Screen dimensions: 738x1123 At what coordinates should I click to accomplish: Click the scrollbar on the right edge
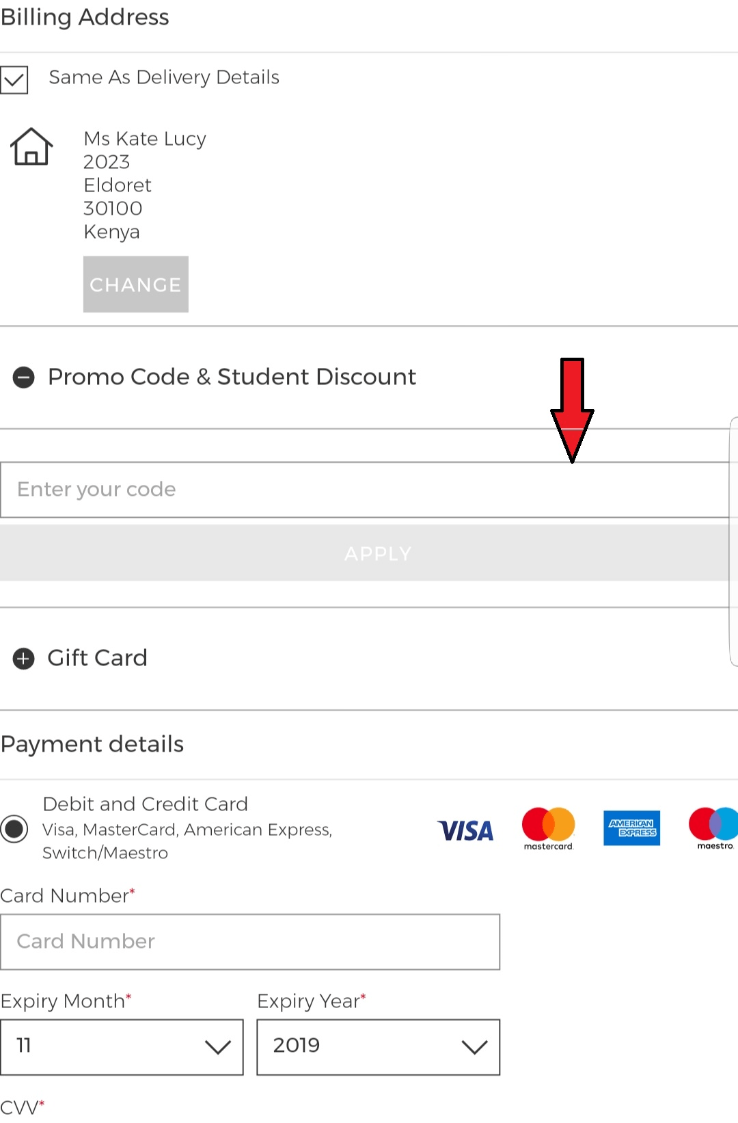tap(734, 542)
